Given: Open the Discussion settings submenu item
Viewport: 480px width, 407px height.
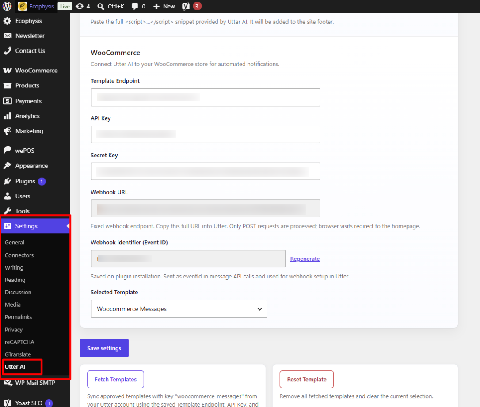Looking at the screenshot, I should point(18,292).
